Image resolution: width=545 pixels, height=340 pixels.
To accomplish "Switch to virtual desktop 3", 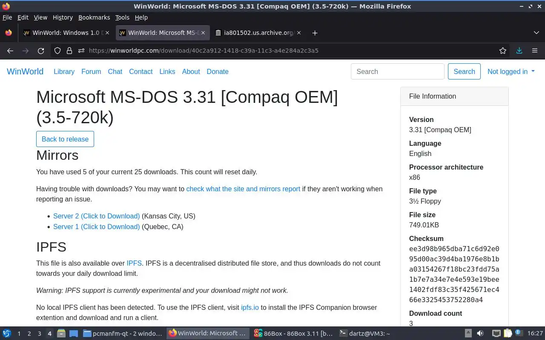I will tap(39, 334).
